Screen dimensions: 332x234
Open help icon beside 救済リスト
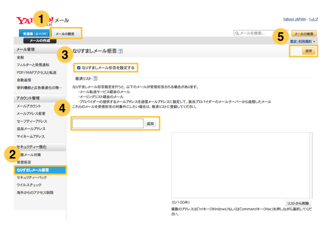(x=95, y=78)
